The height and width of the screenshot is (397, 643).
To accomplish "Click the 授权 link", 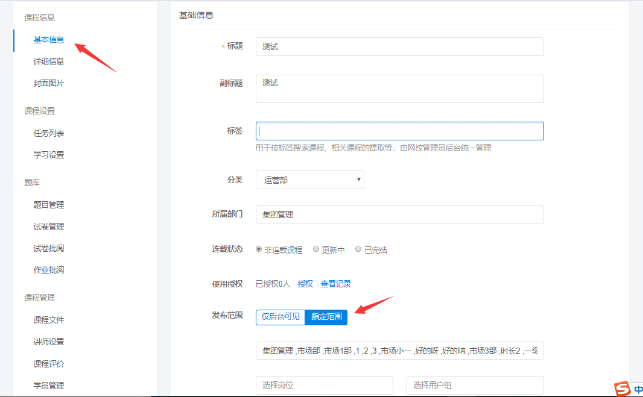I will tap(305, 284).
